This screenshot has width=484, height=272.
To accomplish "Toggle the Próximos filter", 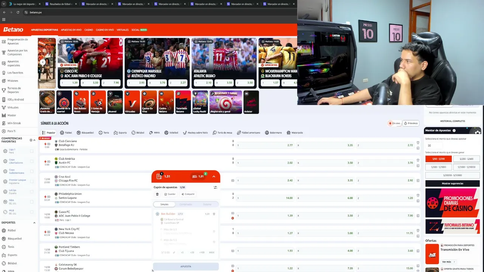I will [411, 123].
